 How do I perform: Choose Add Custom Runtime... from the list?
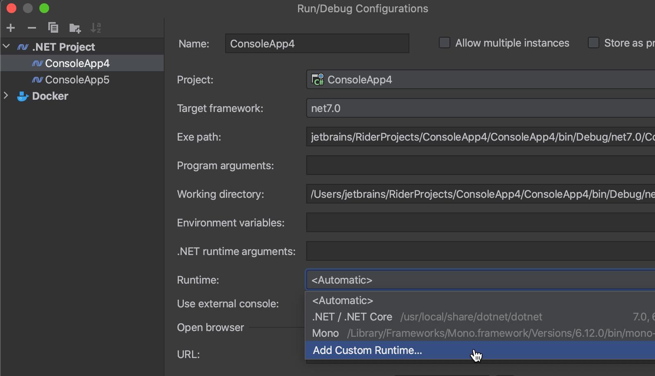pyautogui.click(x=367, y=350)
